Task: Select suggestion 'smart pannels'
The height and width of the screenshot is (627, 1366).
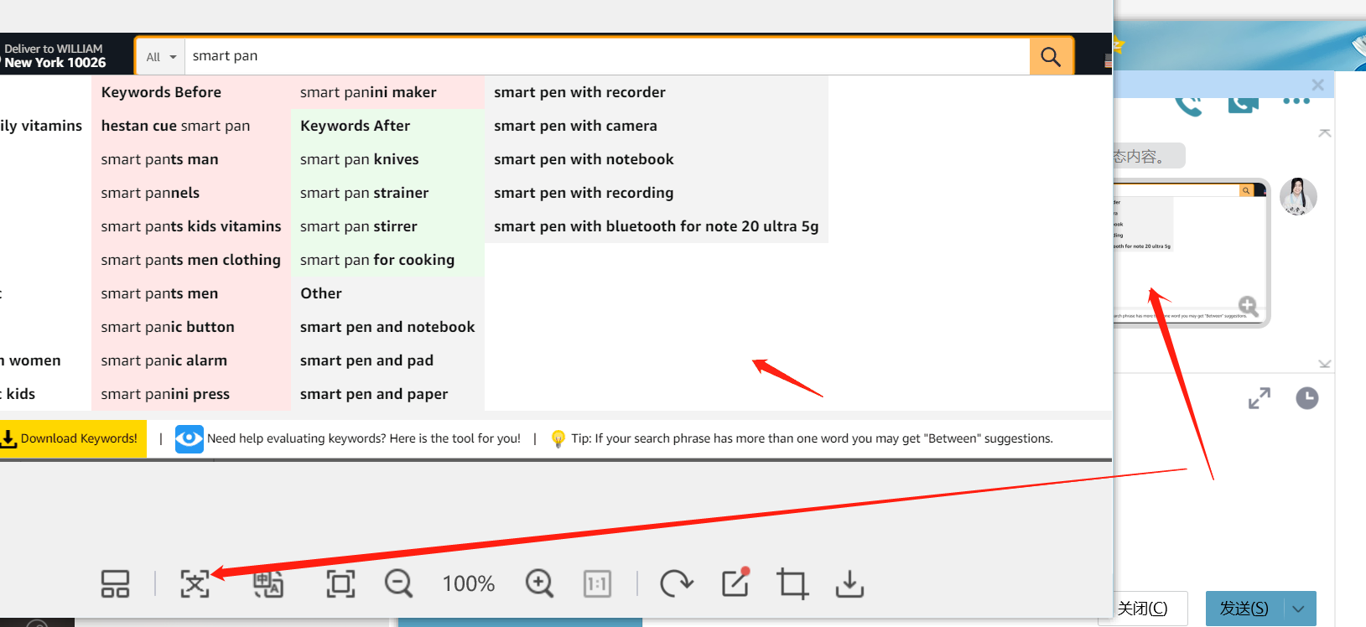Action: [x=150, y=193]
